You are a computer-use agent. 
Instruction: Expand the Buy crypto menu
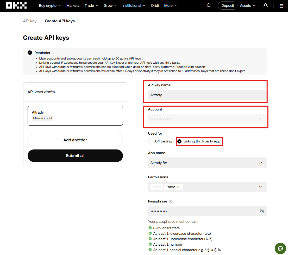[50, 5]
